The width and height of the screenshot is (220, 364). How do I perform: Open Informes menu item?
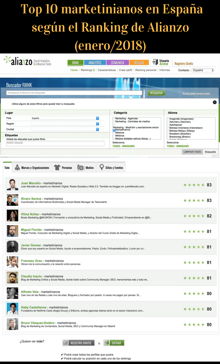pyautogui.click(x=165, y=70)
